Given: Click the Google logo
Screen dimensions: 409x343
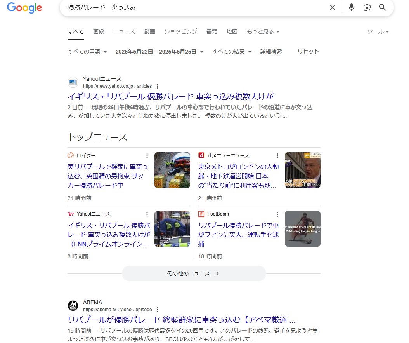Looking at the screenshot, I should click(x=24, y=8).
